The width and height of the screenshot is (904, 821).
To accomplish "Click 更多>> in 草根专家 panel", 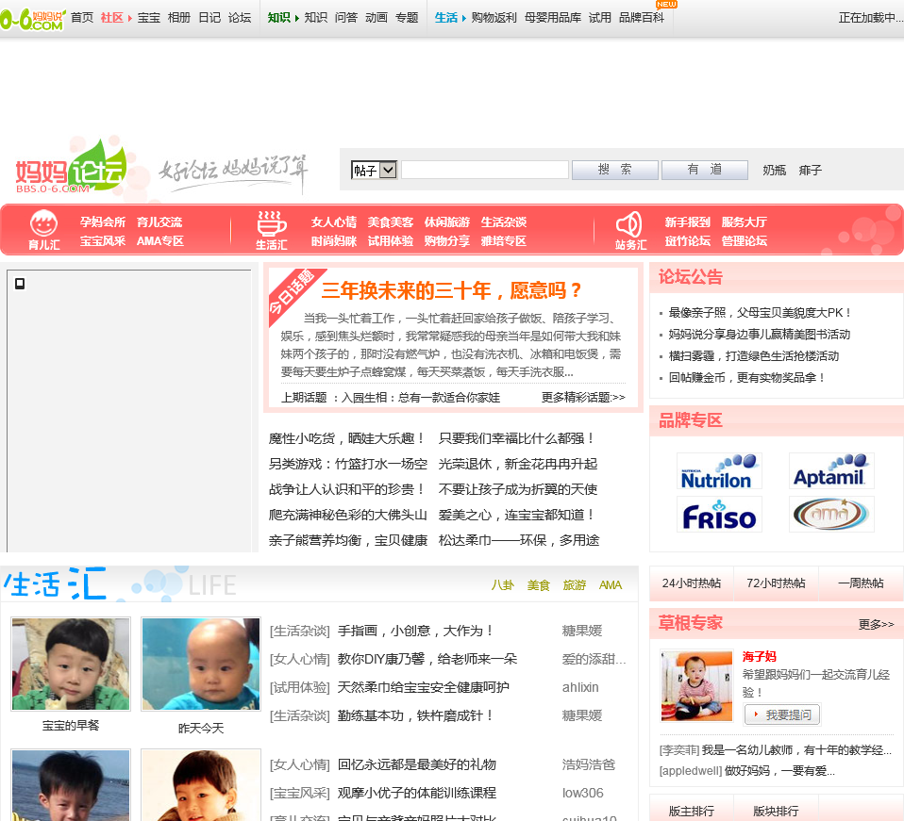I will coord(876,624).
